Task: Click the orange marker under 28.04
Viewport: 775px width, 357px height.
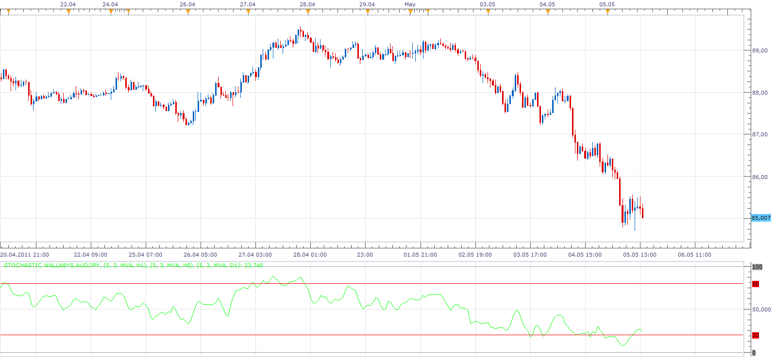Action: coord(308,12)
